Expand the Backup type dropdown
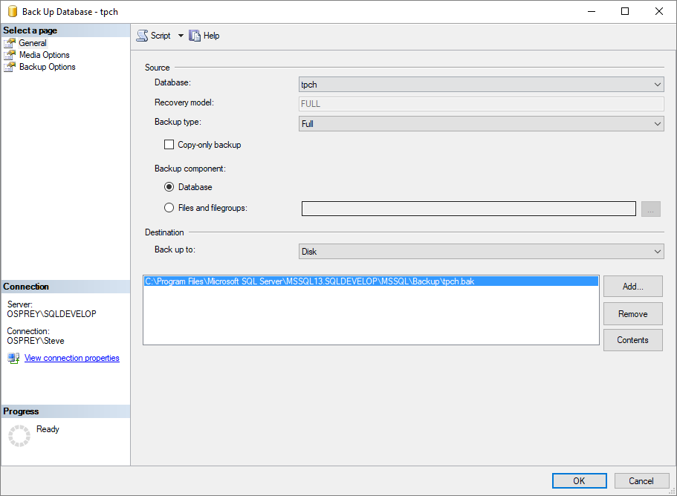 (481, 124)
